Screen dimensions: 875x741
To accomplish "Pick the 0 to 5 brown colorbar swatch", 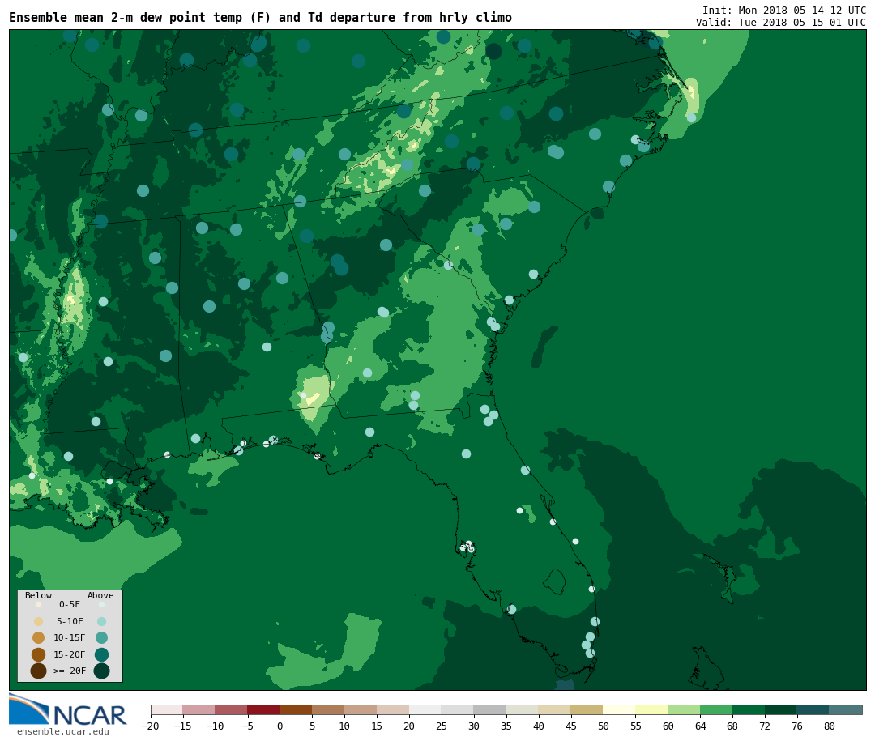I will pyautogui.click(x=296, y=709).
